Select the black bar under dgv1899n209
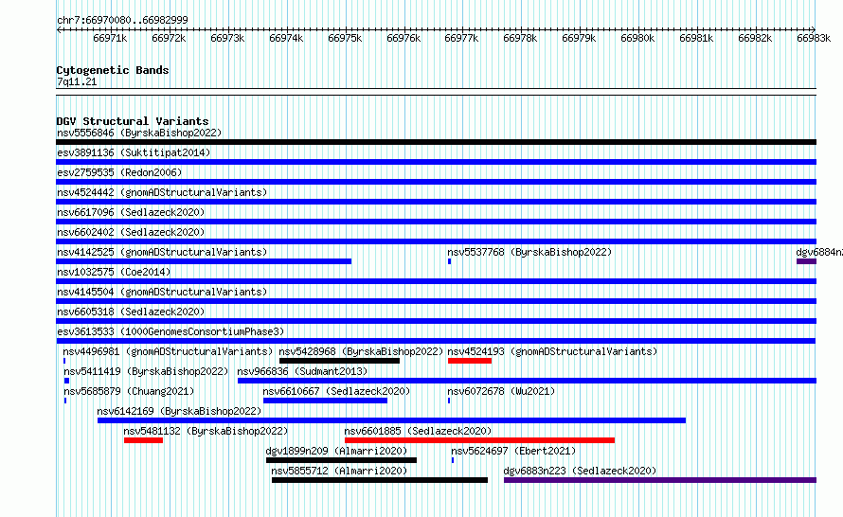Viewport: 843px width, 517px height. [x=341, y=460]
